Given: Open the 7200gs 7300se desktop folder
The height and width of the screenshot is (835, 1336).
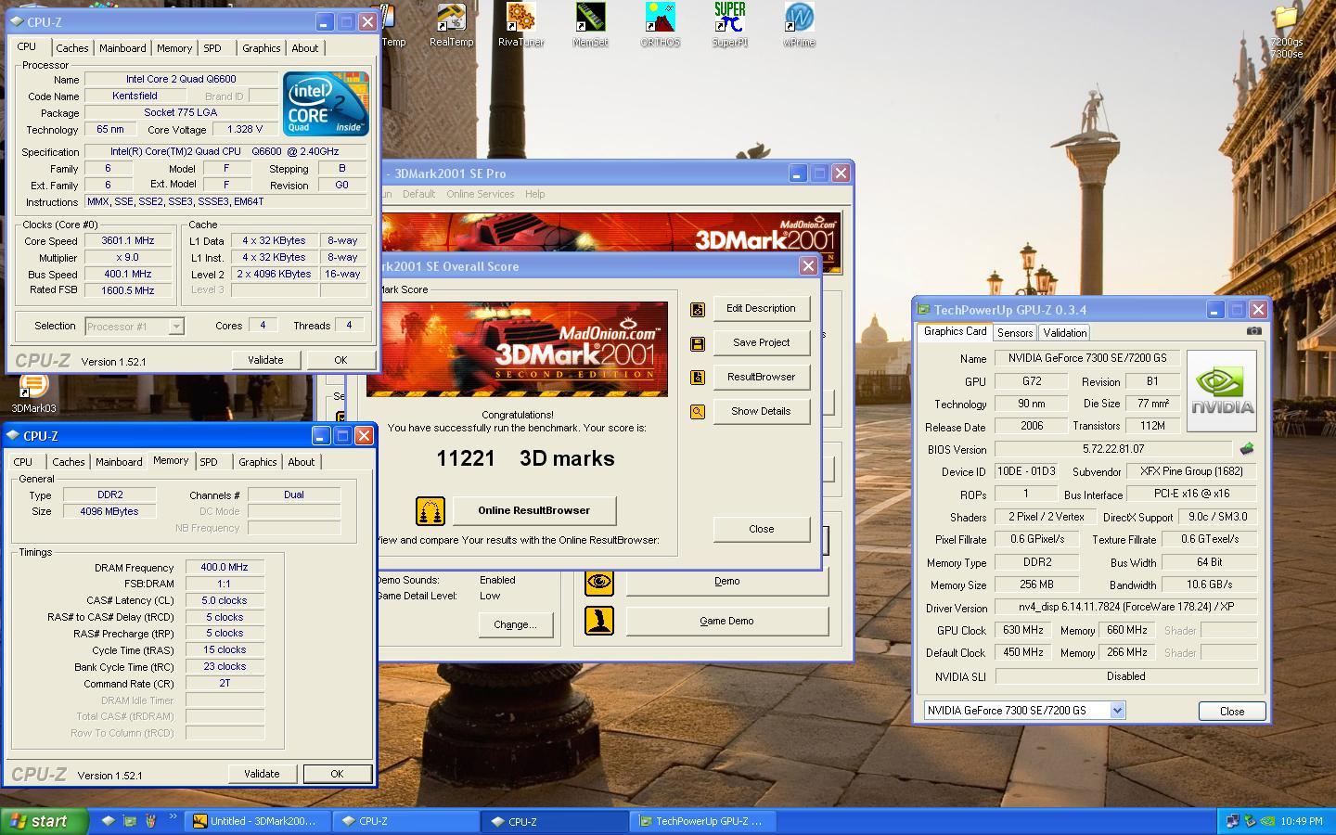Looking at the screenshot, I should pyautogui.click(x=1286, y=32).
